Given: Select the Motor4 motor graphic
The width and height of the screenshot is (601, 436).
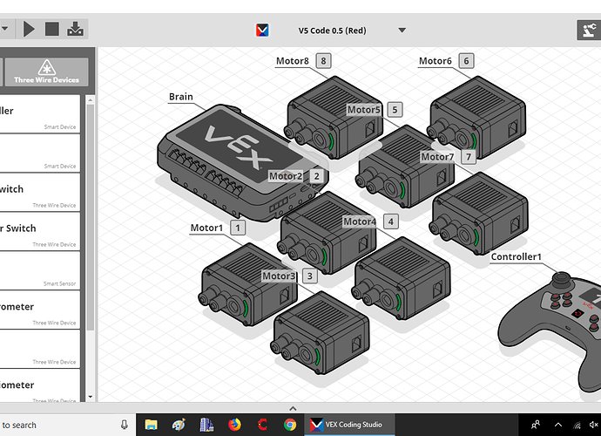Looking at the screenshot, I should point(402,278).
